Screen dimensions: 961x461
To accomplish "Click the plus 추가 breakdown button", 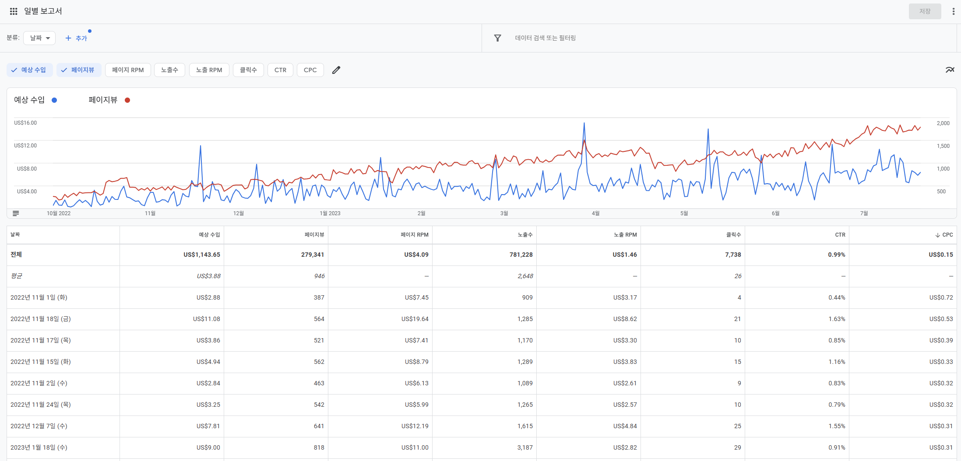I will click(x=76, y=38).
